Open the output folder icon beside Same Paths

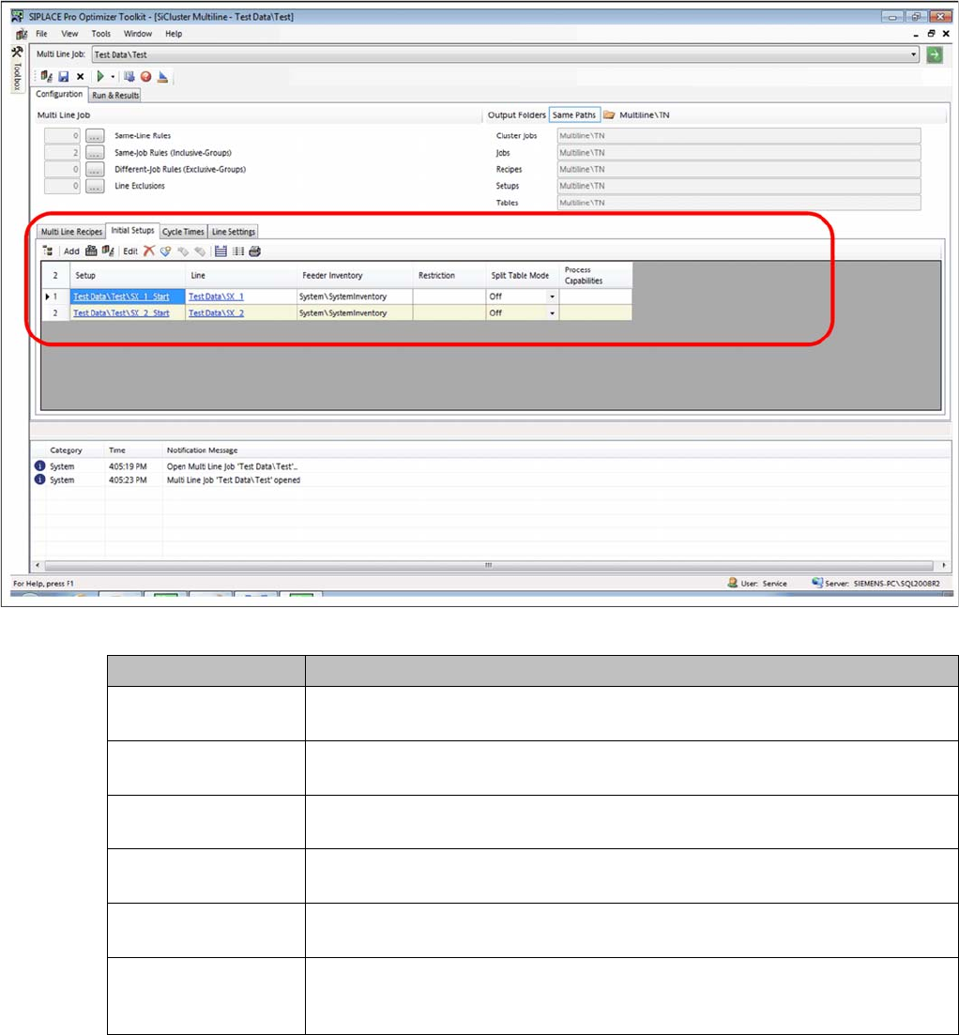click(x=609, y=114)
